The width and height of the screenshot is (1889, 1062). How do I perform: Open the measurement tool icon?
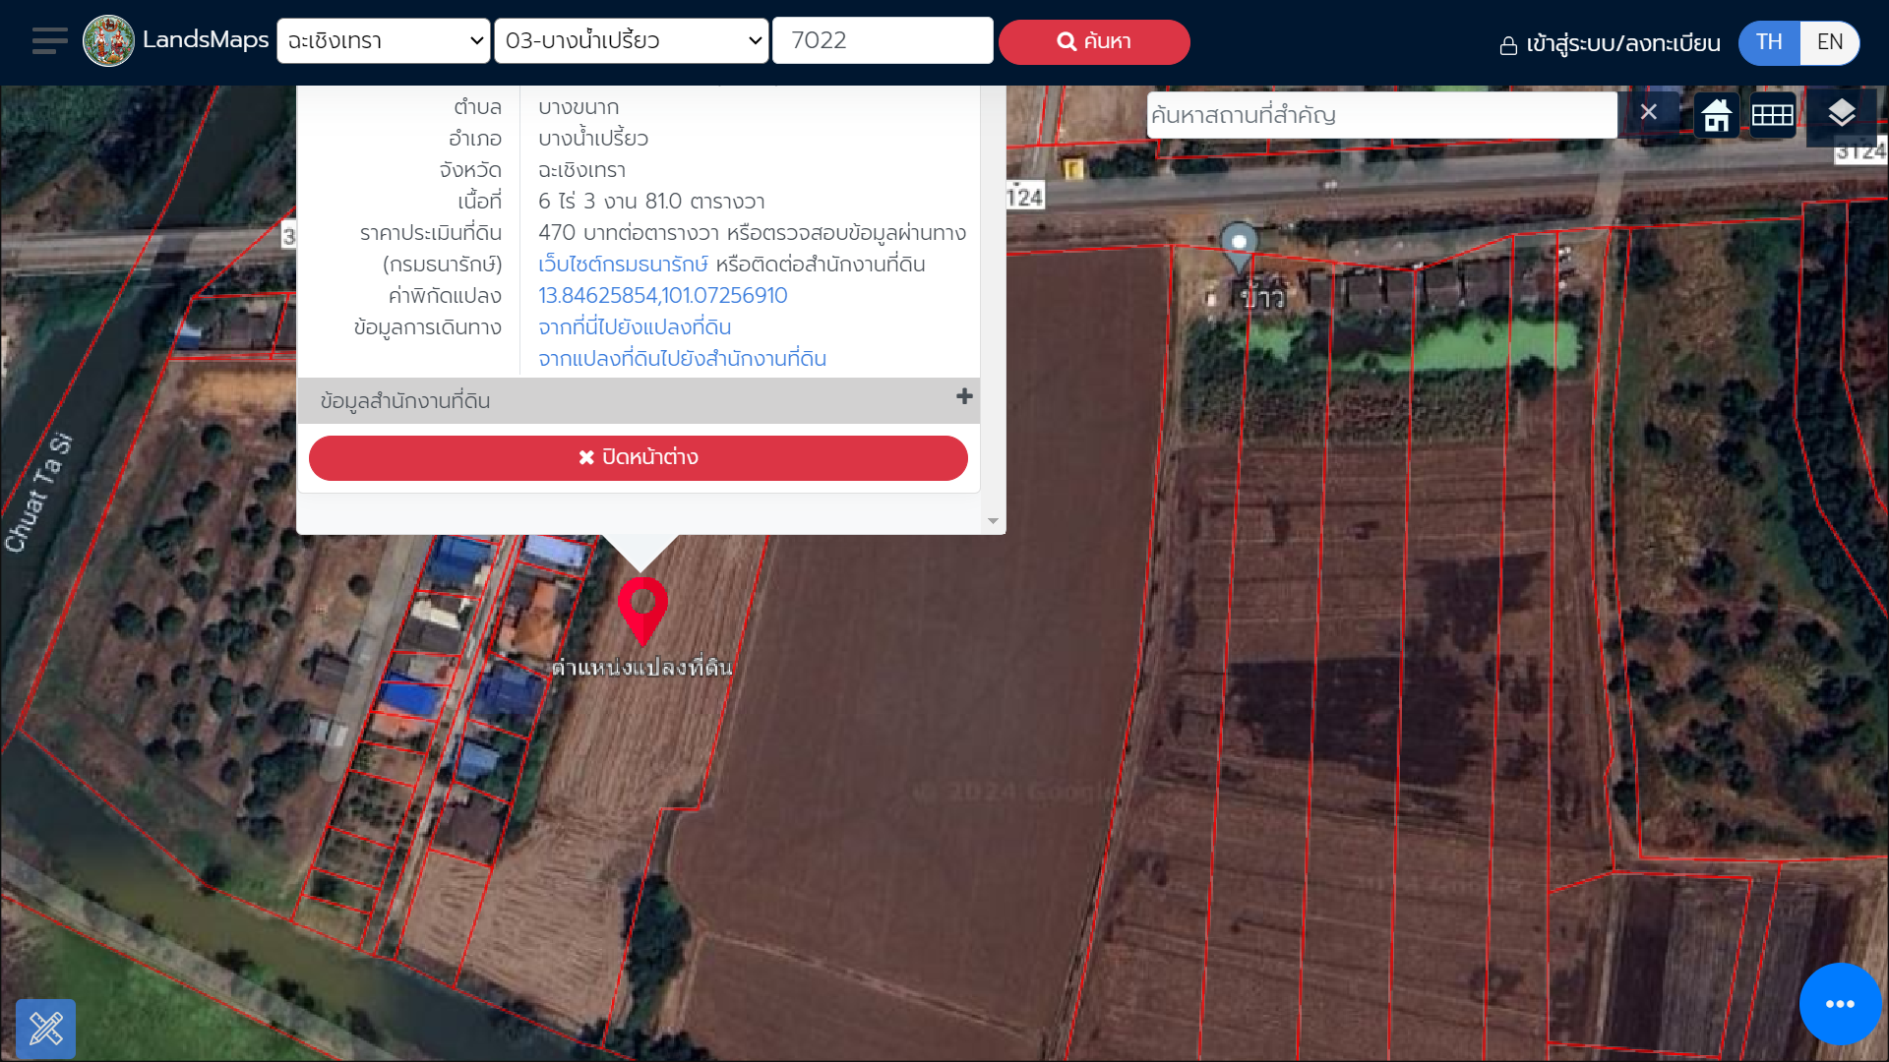[46, 1029]
